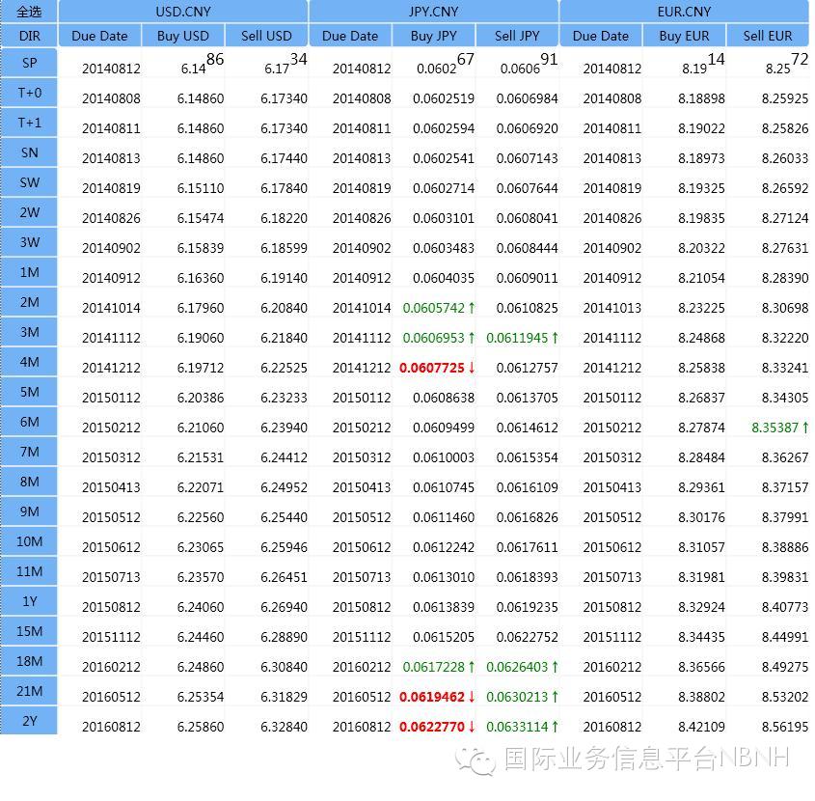Click the EUR.CNY group header
The height and width of the screenshot is (801, 815).
click(x=684, y=12)
